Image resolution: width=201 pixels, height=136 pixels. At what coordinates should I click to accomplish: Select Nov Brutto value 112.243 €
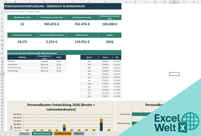click(105, 93)
